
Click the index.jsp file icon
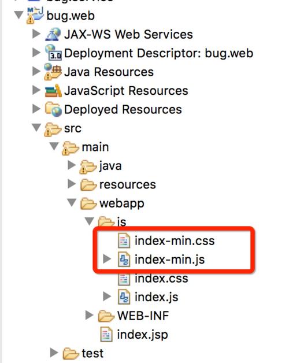pos(106,334)
